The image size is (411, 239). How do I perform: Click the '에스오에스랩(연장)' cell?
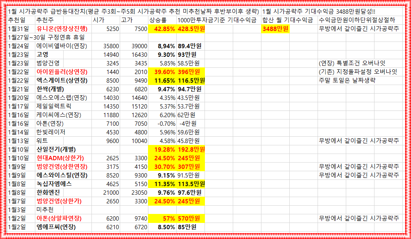(62, 98)
